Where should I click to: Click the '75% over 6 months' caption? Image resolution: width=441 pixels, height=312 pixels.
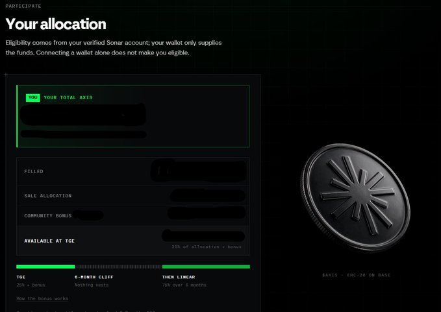(184, 285)
